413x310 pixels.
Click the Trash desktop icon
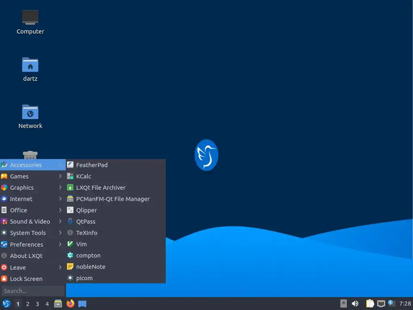coord(30,155)
